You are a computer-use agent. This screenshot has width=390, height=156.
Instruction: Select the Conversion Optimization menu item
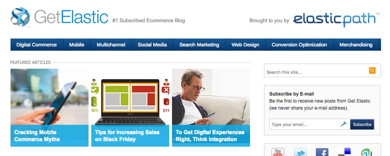click(299, 45)
